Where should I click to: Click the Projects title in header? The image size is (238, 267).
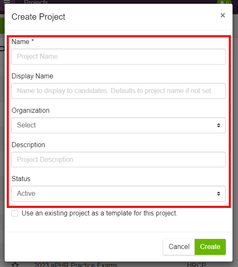(36, 2)
